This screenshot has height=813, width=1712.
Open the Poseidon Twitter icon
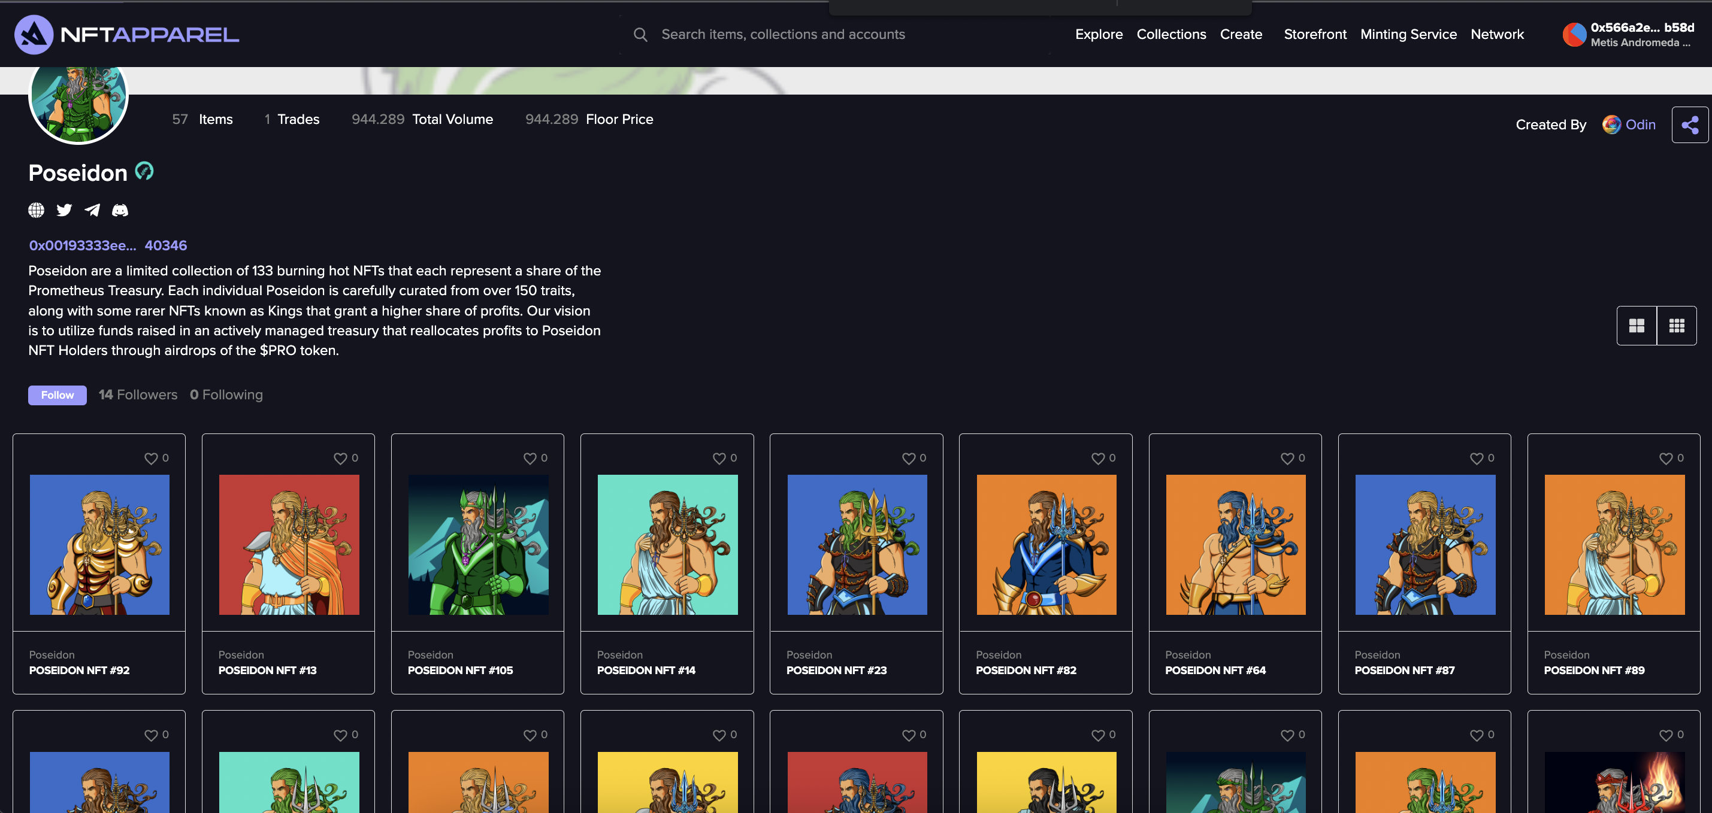click(65, 210)
